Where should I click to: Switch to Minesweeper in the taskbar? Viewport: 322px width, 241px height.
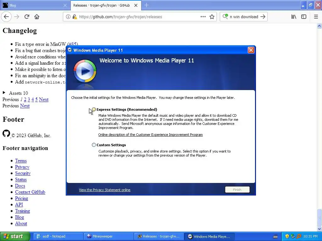(108, 236)
